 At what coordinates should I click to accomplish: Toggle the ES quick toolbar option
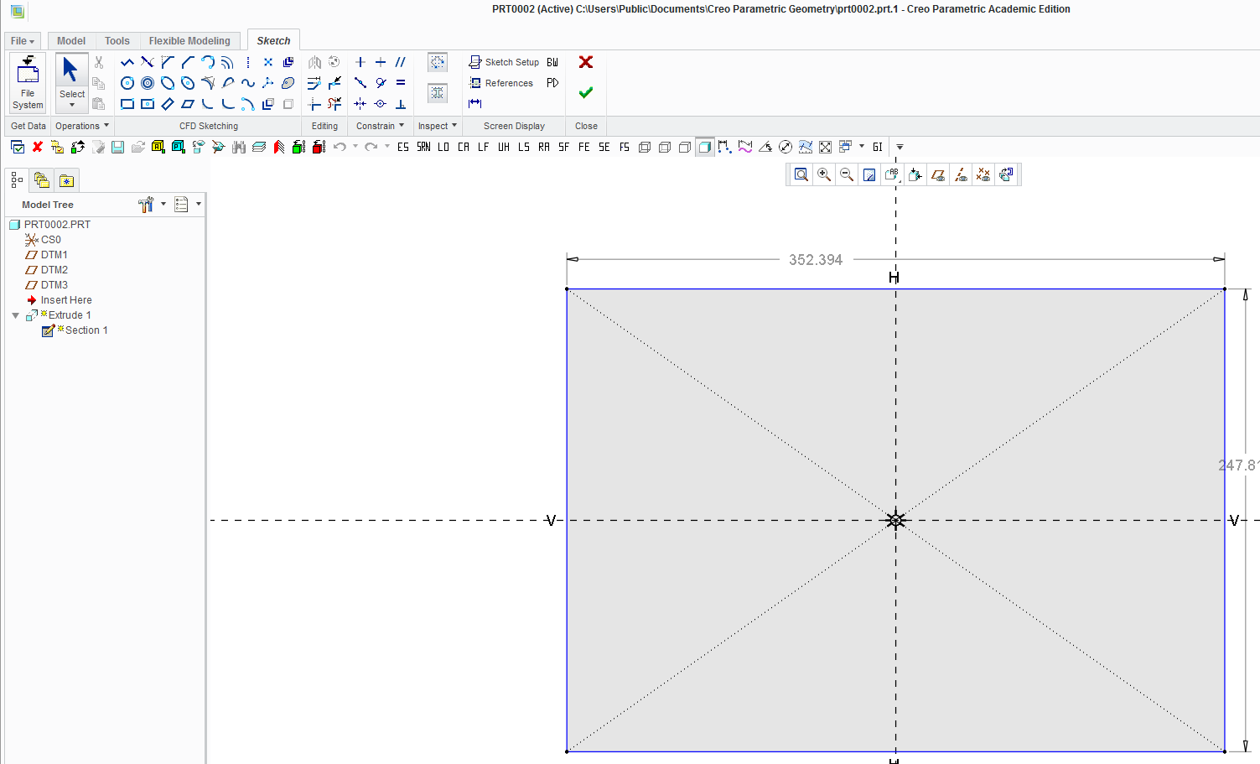point(403,147)
